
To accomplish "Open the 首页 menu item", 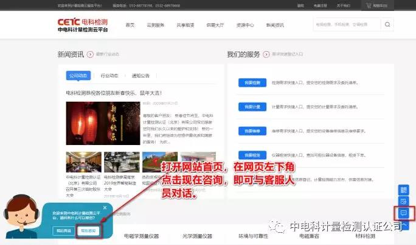I will (130, 25).
